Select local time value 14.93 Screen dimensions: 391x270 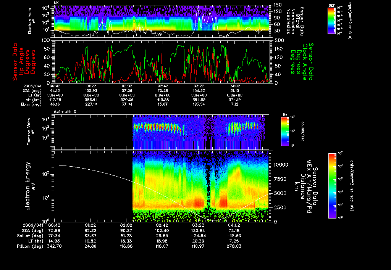click(54, 241)
